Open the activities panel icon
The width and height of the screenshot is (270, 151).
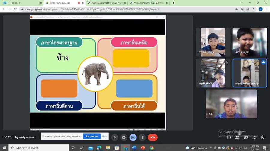click(254, 137)
